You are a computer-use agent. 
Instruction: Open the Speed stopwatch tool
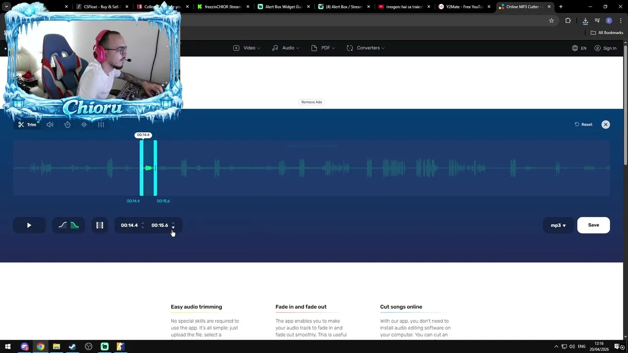[x=67, y=125]
